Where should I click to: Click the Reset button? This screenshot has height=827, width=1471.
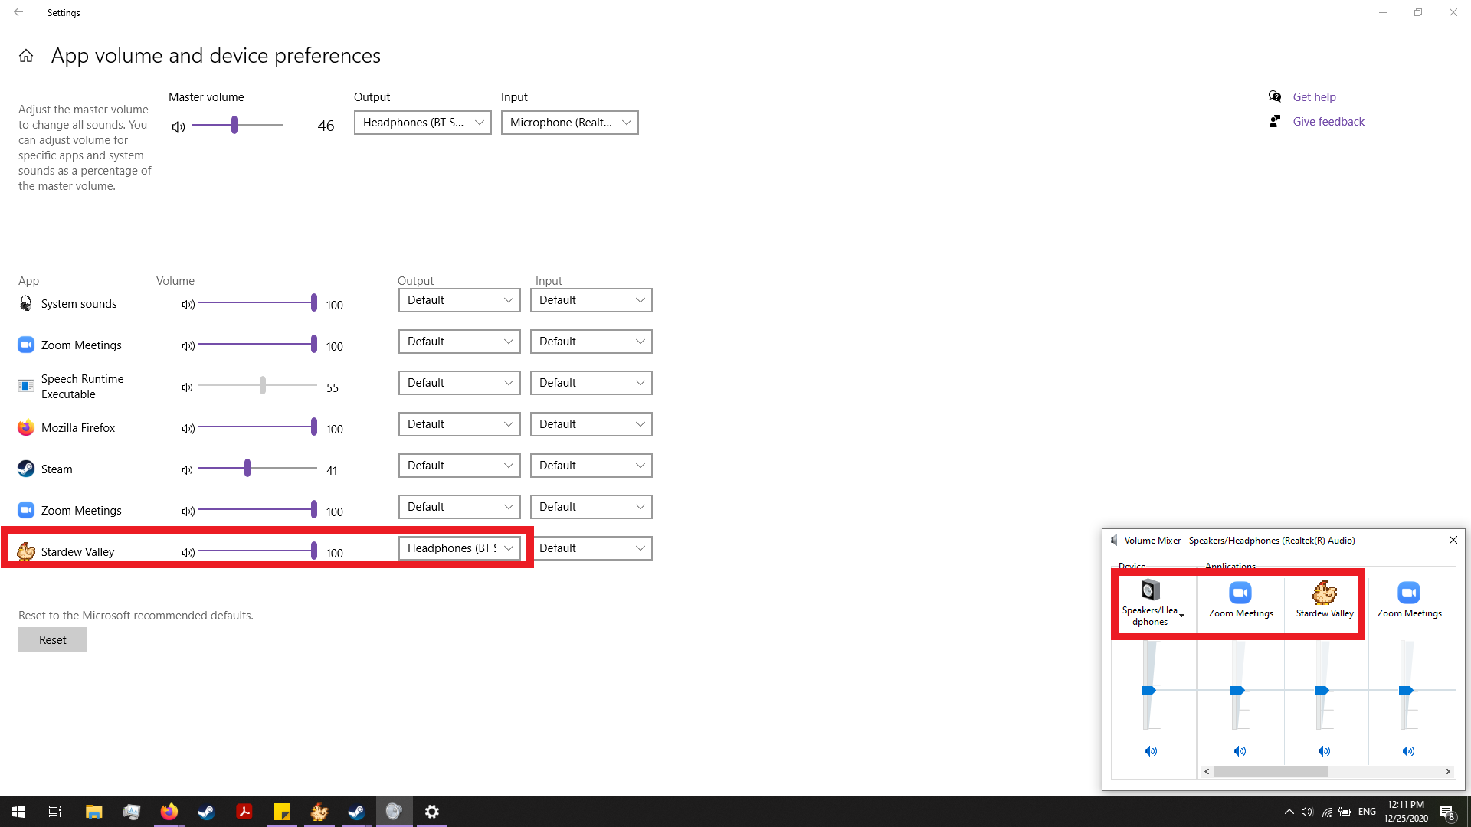[x=53, y=639]
